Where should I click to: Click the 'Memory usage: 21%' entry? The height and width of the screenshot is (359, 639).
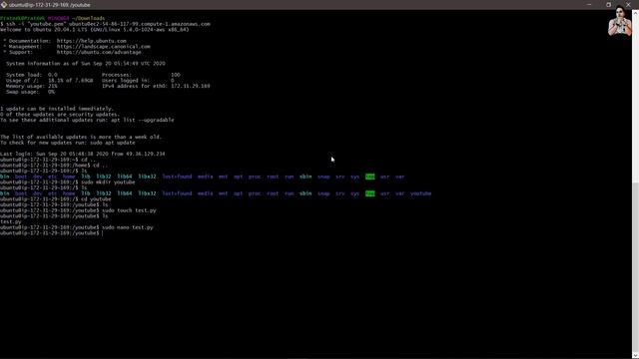tap(32, 86)
